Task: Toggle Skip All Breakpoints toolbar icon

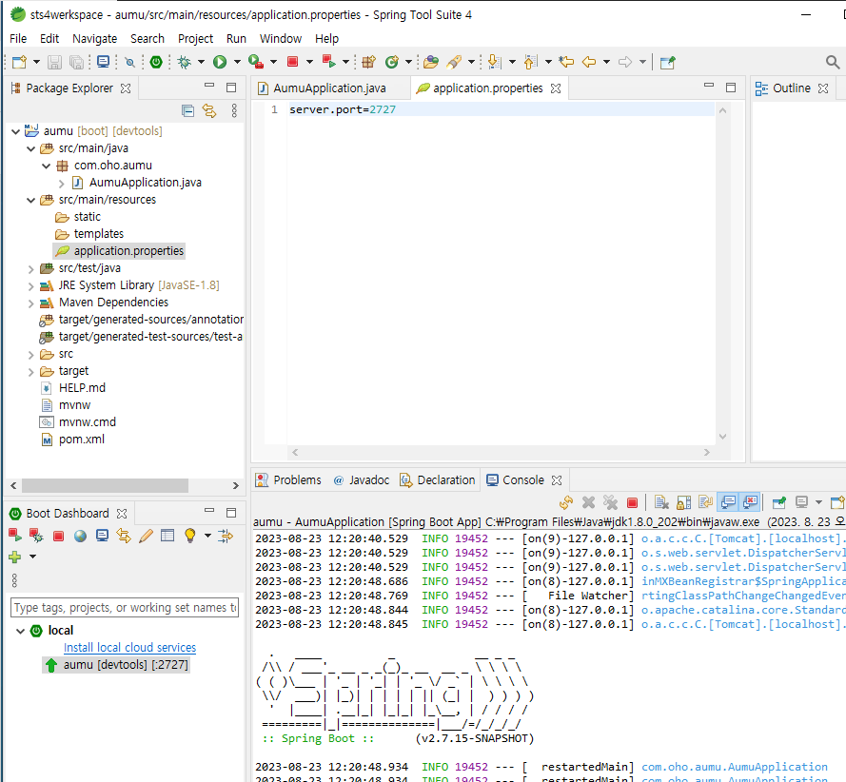Action: coord(129,62)
